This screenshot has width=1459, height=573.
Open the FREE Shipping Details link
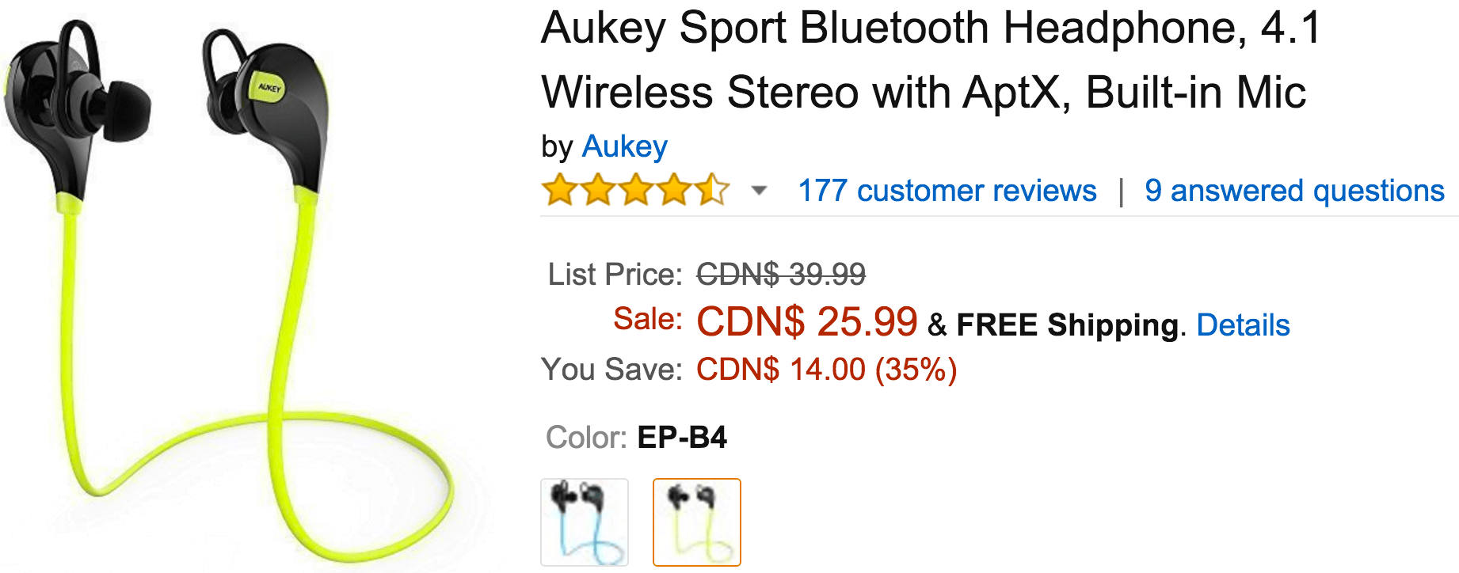[1243, 325]
